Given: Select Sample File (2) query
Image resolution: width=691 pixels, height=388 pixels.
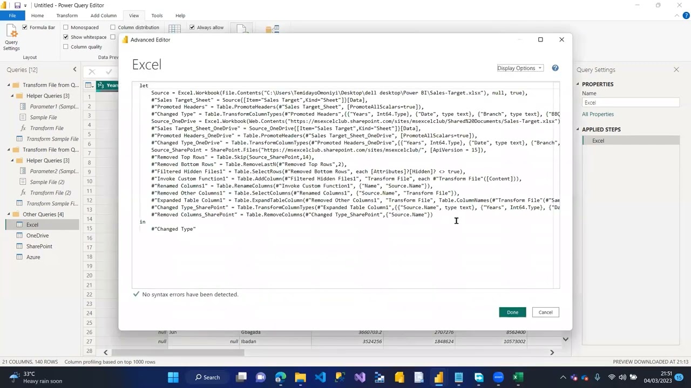Looking at the screenshot, I should coord(47,182).
